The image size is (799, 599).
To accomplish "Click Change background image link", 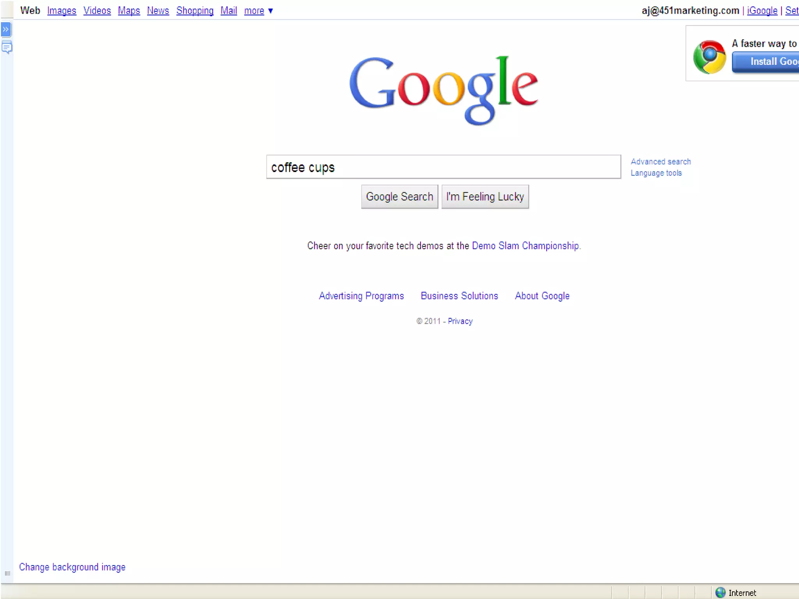I will click(x=72, y=567).
